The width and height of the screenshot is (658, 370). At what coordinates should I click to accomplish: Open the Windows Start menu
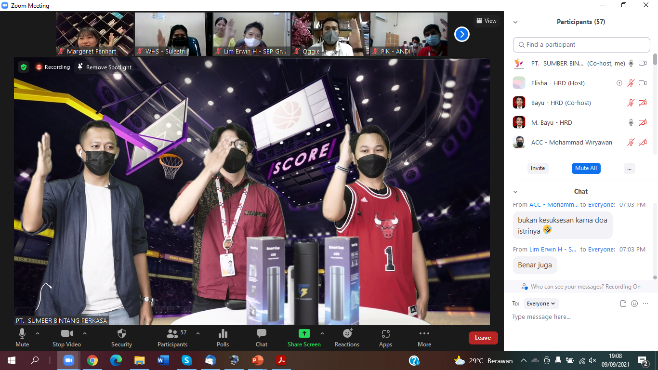click(11, 360)
